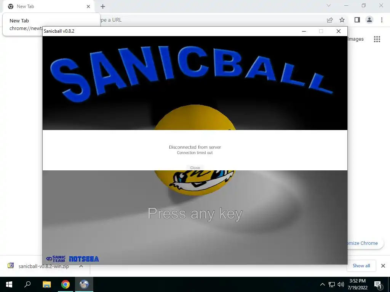Minimize the Sanicball window

coord(304,31)
